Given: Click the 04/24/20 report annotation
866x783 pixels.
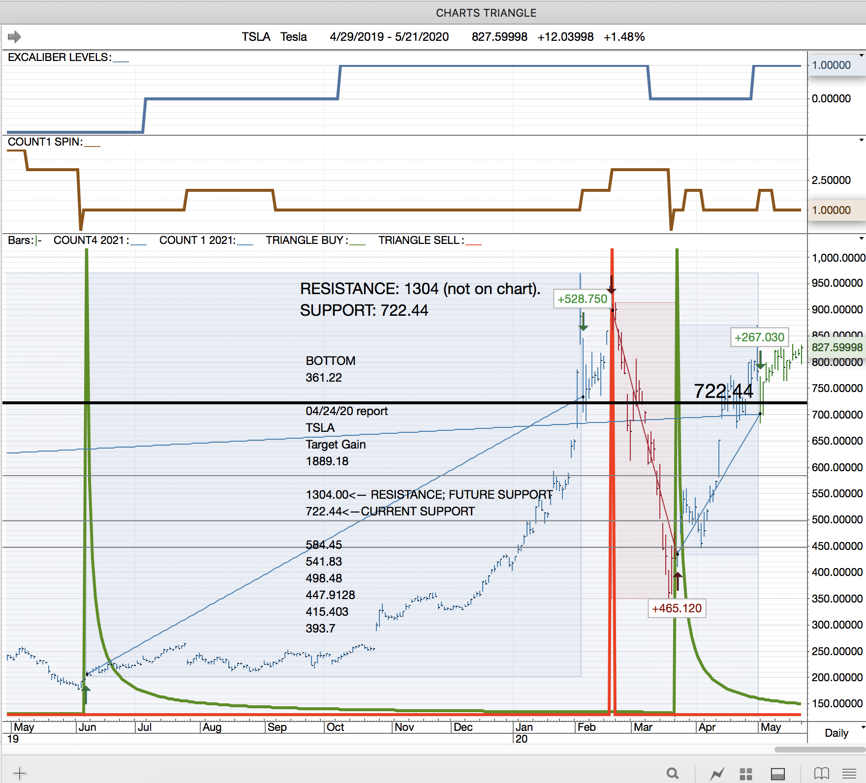Looking at the screenshot, I should tap(346, 411).
